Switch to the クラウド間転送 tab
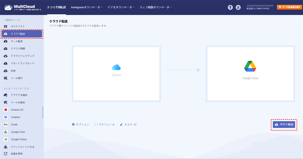The height and width of the screenshot is (159, 303). pos(57,7)
